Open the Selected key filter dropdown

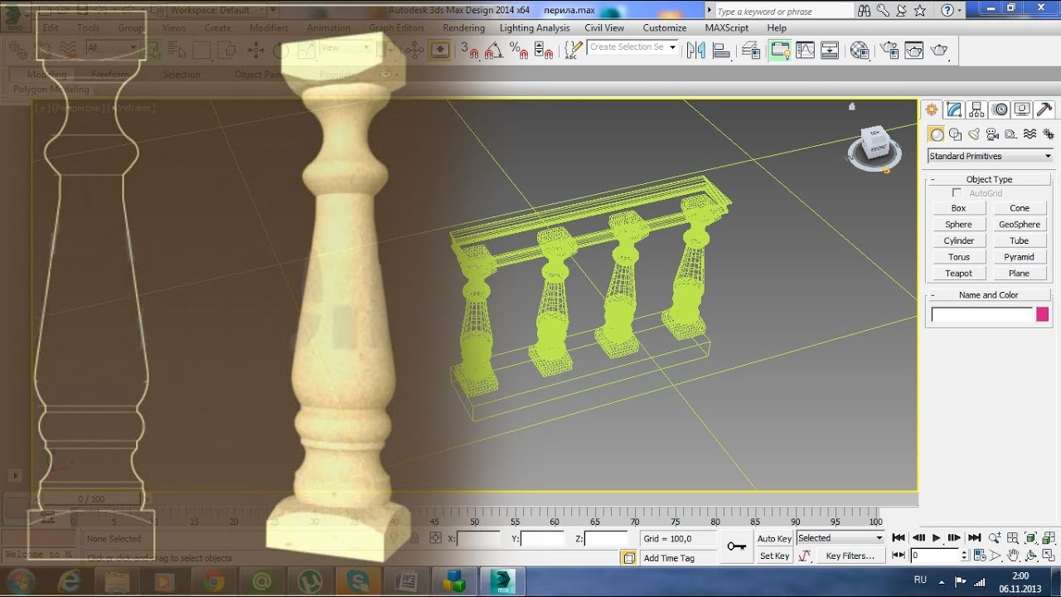(841, 538)
